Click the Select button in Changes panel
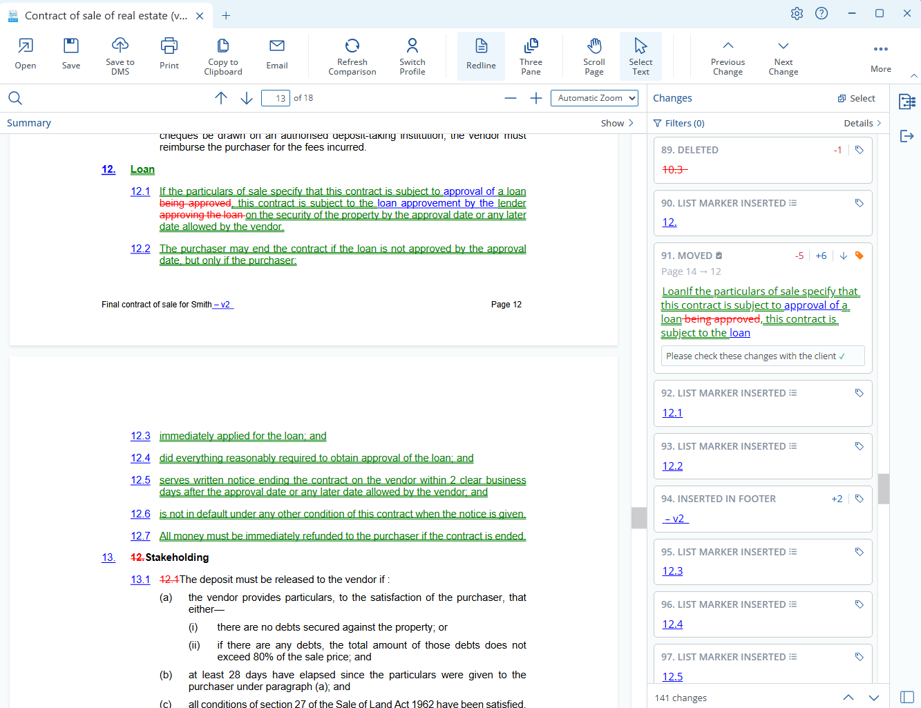The height and width of the screenshot is (708, 921). pos(856,98)
